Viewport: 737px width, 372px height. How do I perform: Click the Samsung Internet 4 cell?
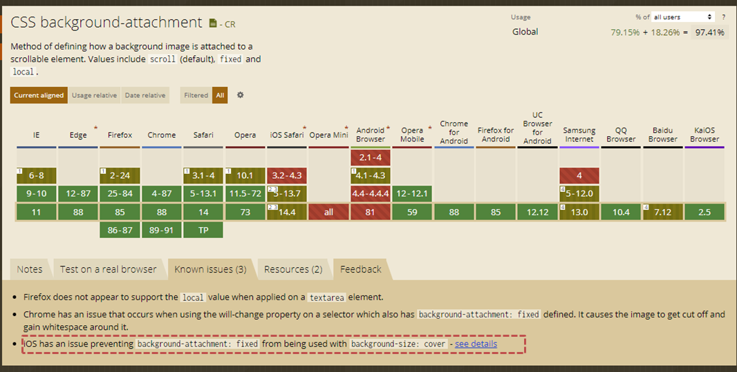pos(579,175)
